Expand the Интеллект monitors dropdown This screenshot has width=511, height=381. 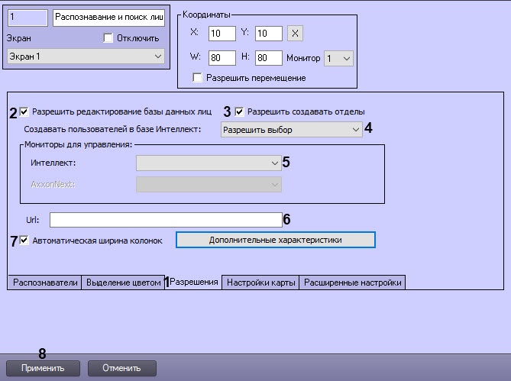point(209,163)
